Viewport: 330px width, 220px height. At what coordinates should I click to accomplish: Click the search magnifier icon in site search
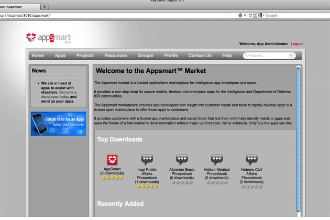click(246, 56)
